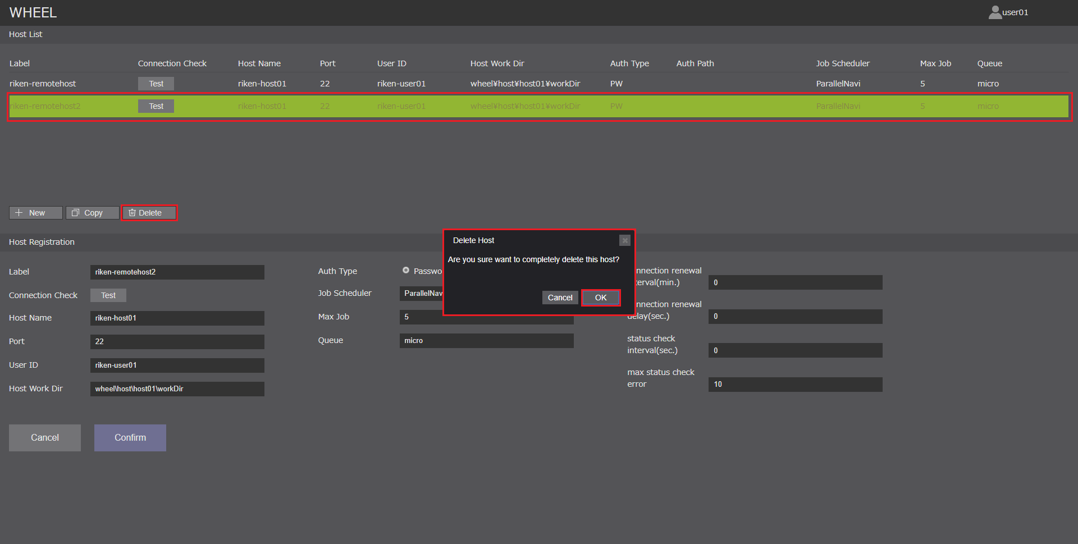The image size is (1078, 544).
Task: Confirm deletion with the OK button
Action: (x=600, y=298)
